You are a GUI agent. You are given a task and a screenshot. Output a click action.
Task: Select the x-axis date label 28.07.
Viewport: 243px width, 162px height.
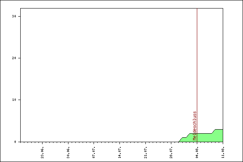(x=171, y=151)
